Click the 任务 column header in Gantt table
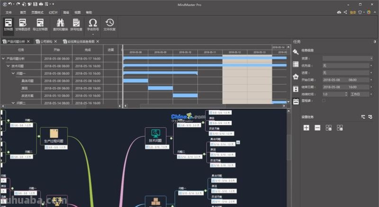The width and height of the screenshot is (379, 207). tap(21, 50)
